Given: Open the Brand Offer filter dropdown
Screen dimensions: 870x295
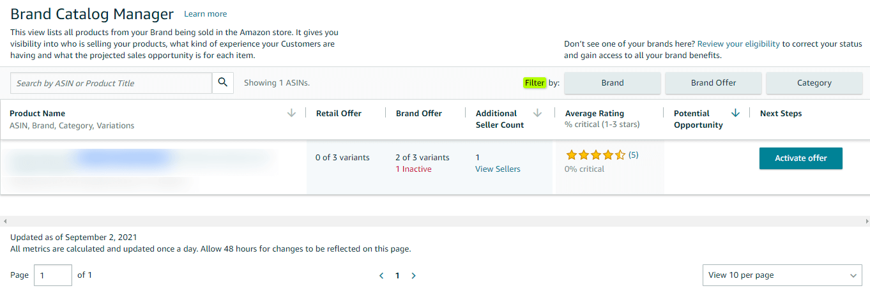Looking at the screenshot, I should point(713,83).
